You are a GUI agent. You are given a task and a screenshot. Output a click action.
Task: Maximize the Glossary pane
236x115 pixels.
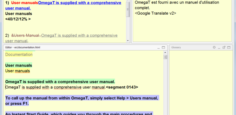(x=229, y=47)
